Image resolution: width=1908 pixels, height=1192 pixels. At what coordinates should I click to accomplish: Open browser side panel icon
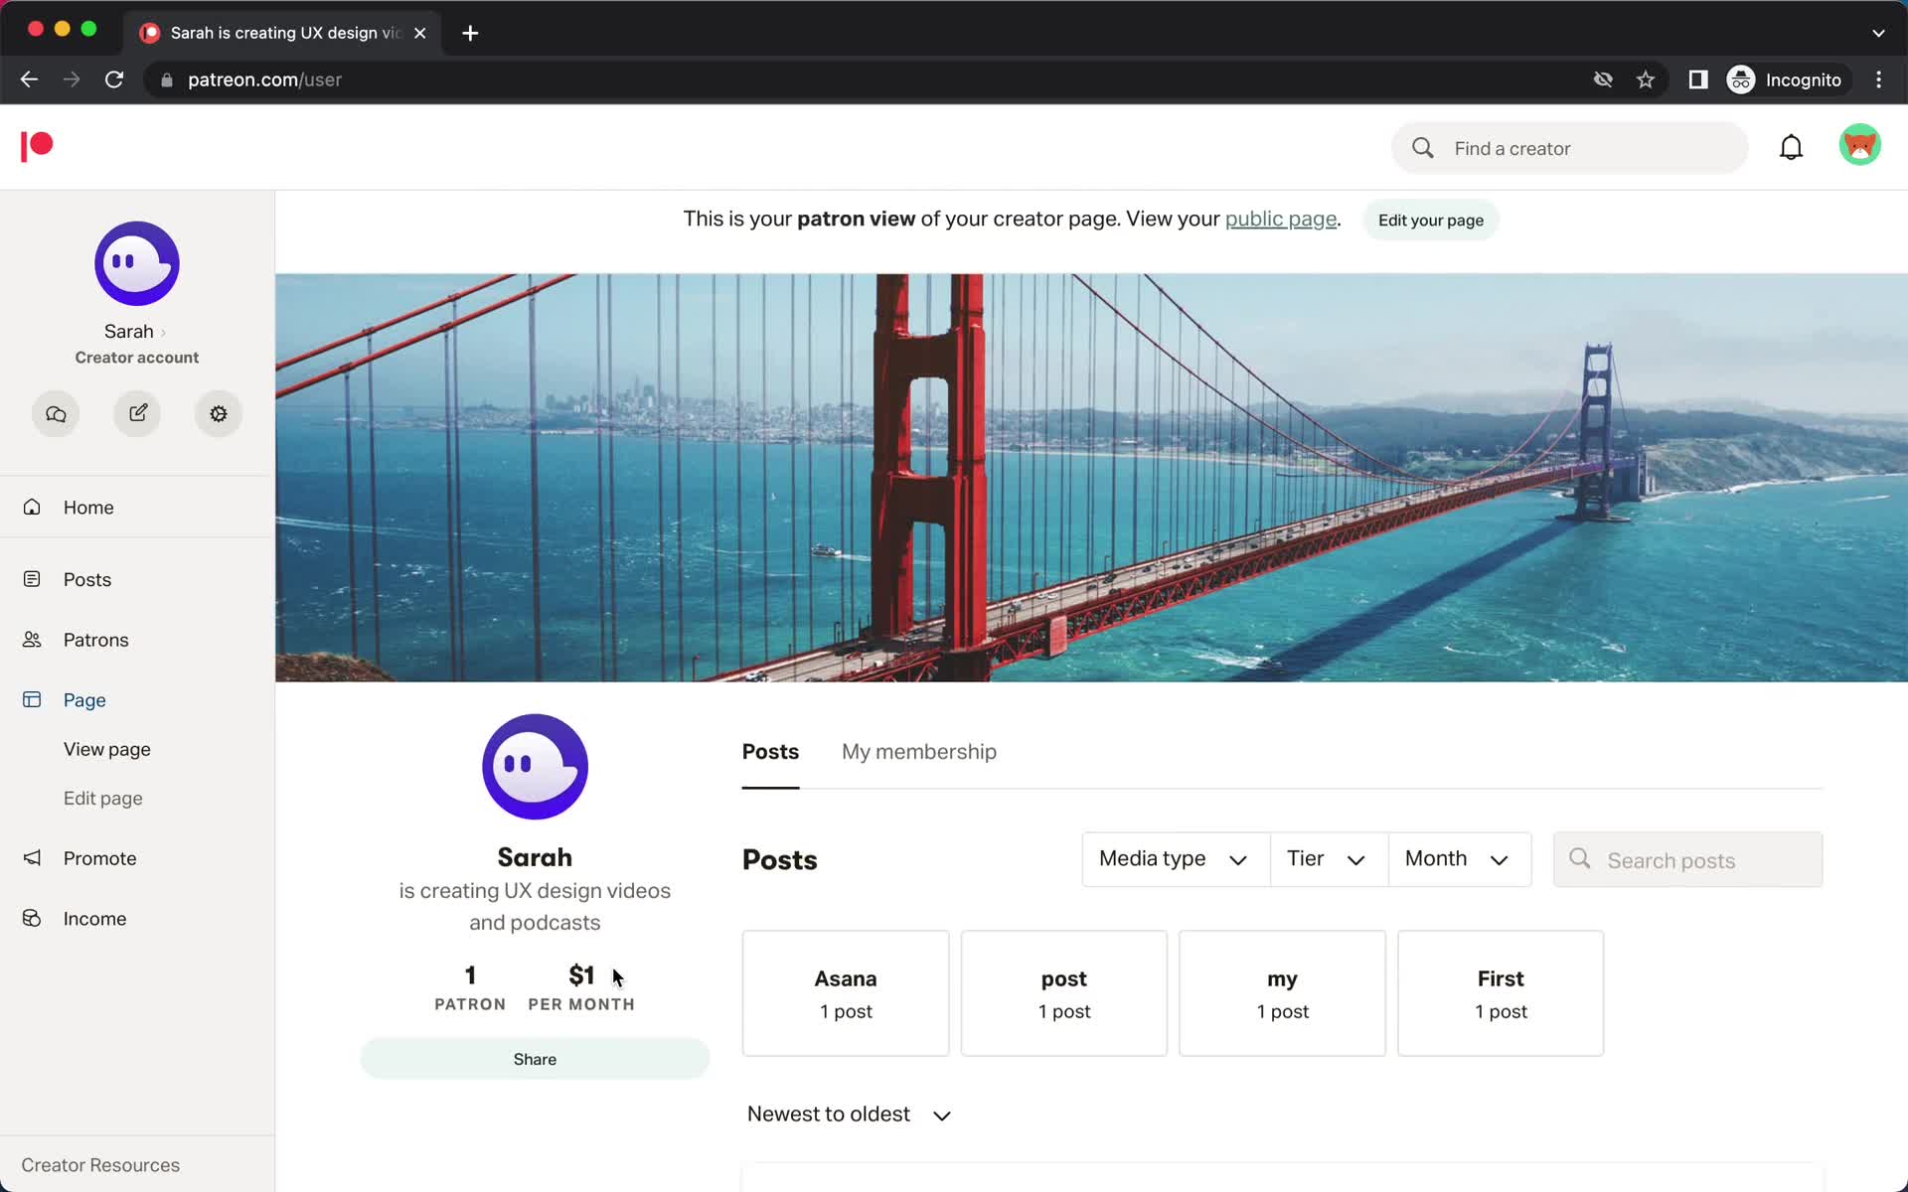(x=1698, y=79)
